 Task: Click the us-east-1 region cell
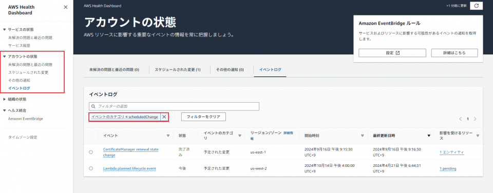coord(258,152)
